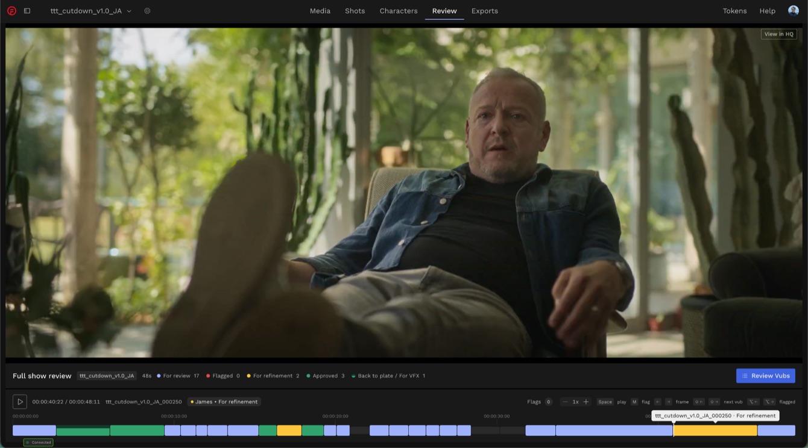Screen dimensions: 808x448
Task: Click the Connected status indicator
Action: [39, 443]
